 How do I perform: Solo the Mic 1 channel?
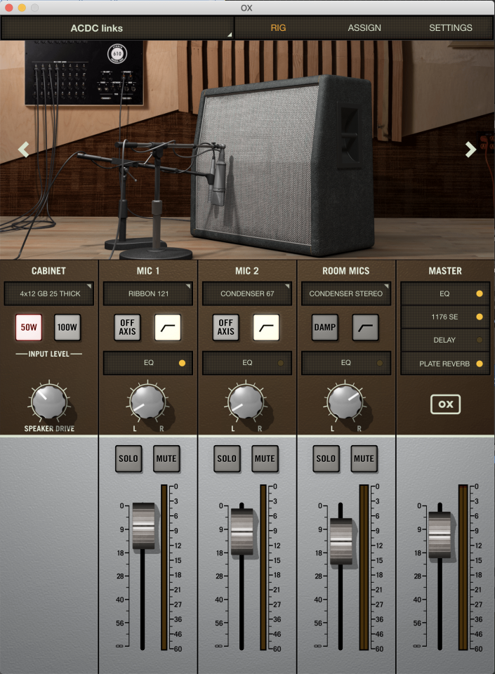tap(128, 458)
